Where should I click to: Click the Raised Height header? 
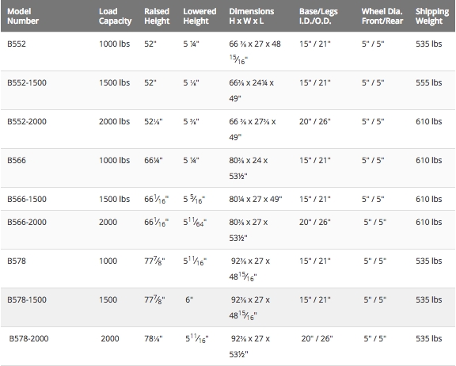(x=157, y=16)
